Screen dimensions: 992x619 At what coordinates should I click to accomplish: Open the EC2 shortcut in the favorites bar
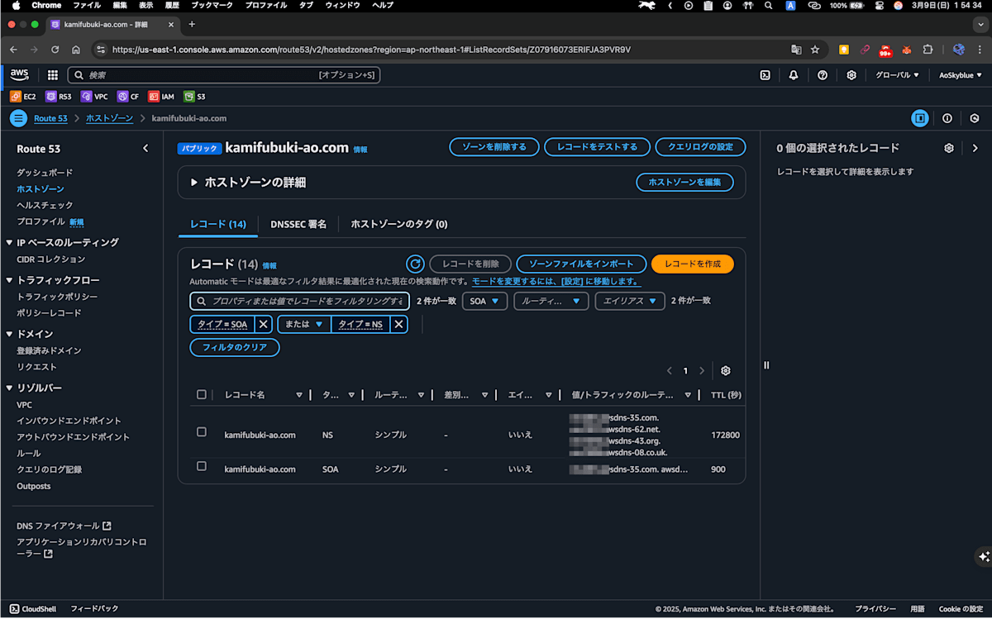(x=25, y=97)
